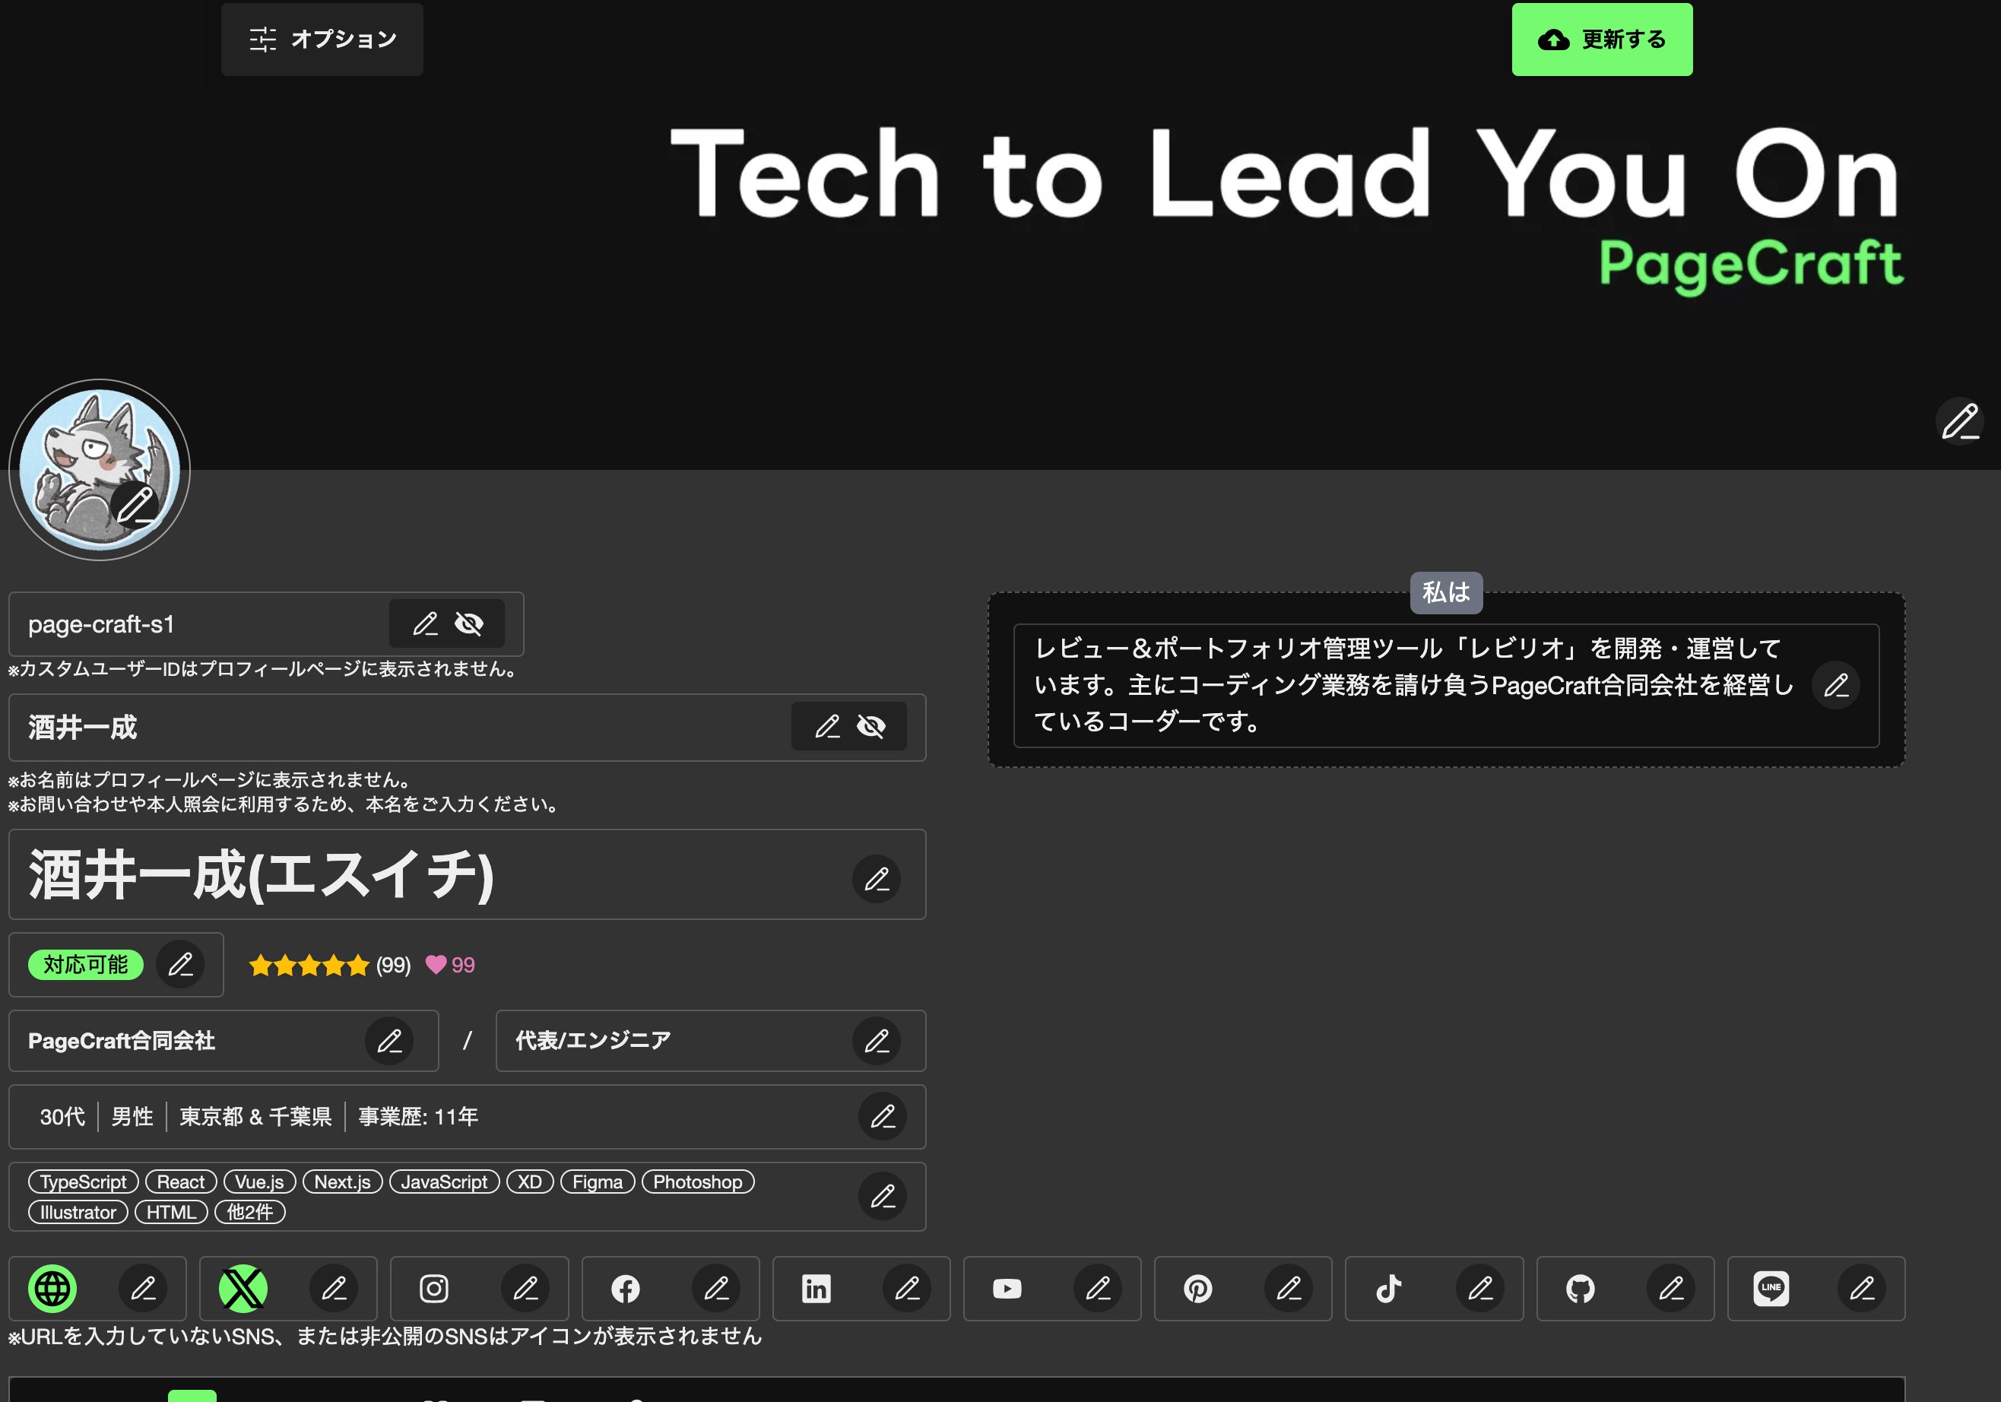Select the JavaScript skill tag
The image size is (2001, 1402).
coord(443,1182)
